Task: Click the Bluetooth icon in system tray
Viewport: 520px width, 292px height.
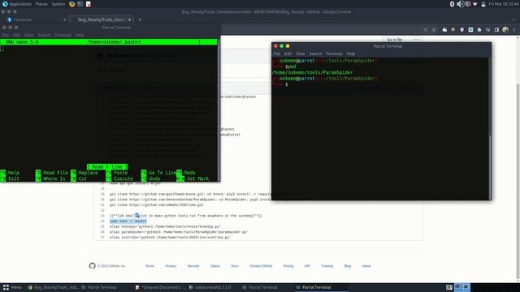Action: click(452, 4)
